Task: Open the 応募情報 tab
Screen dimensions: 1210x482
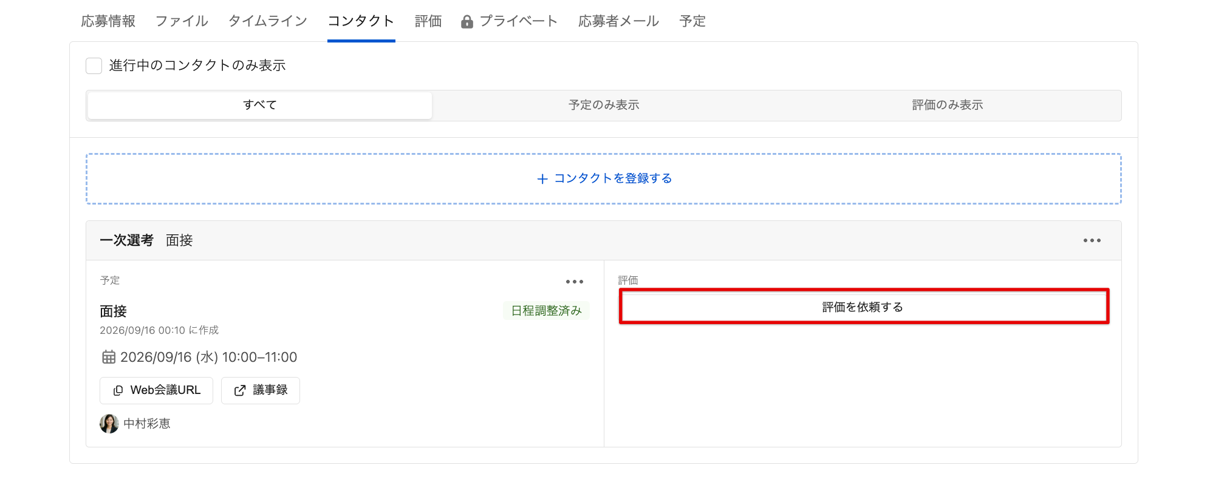Action: coord(108,21)
